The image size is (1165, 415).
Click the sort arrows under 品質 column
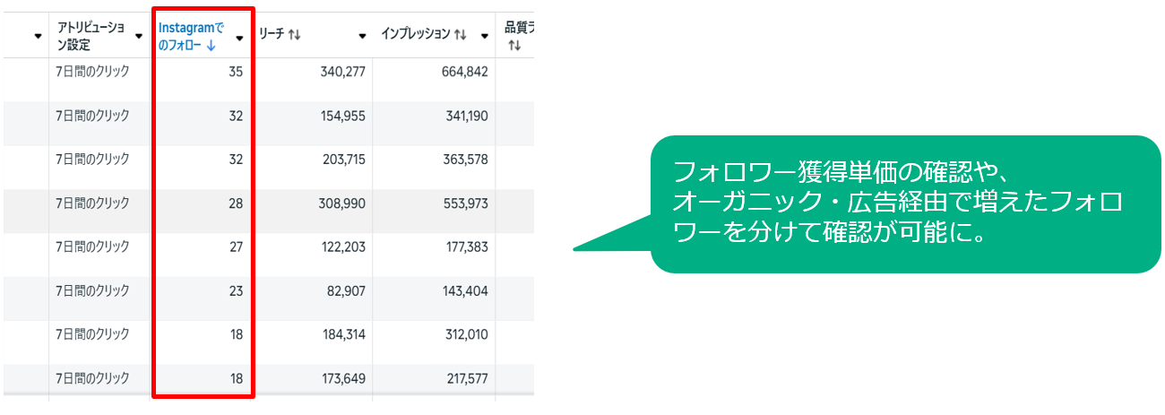[x=514, y=46]
